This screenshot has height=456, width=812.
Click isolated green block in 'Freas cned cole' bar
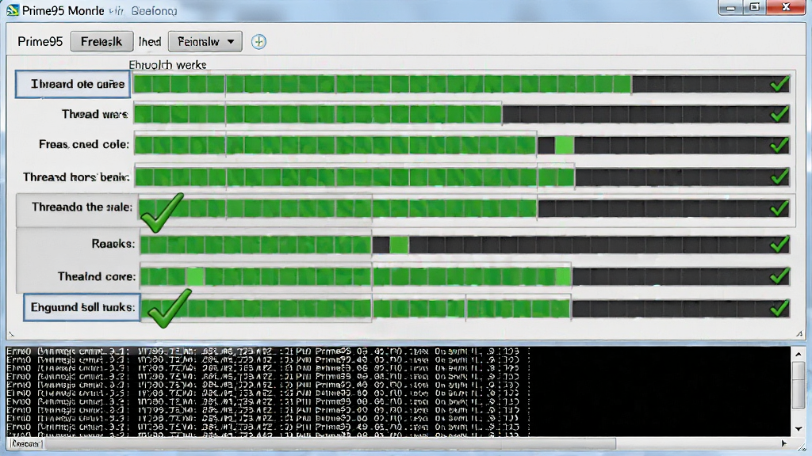(x=564, y=146)
